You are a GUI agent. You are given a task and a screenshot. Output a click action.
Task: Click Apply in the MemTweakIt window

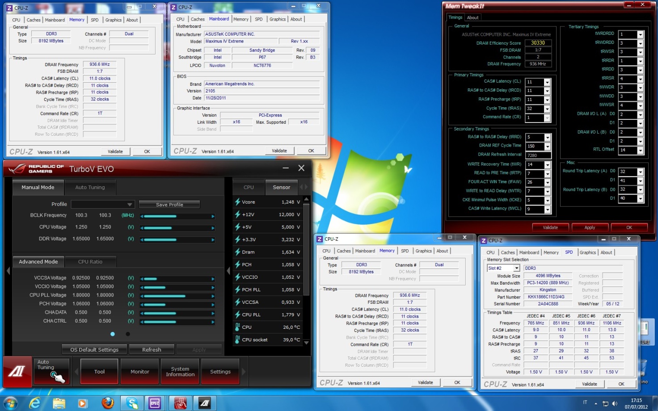click(590, 227)
